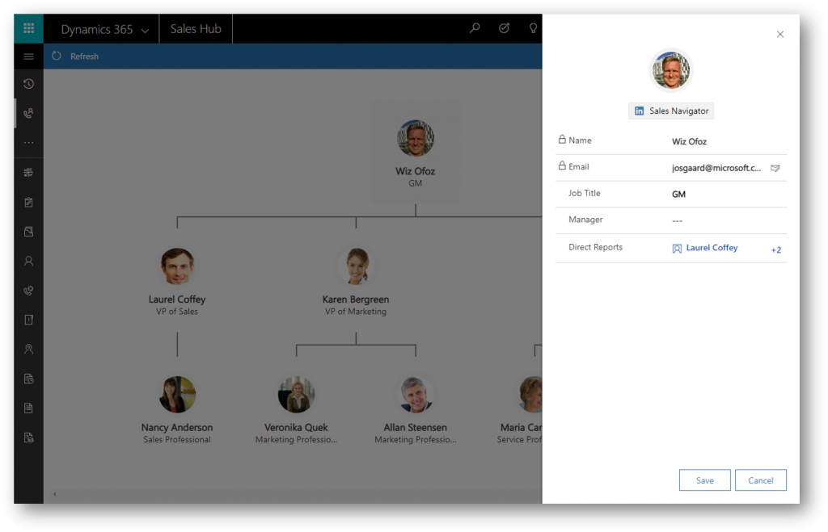Select Nancy Anderson's photo in org chart
Viewport: 828px width, 532px height.
pos(177,395)
